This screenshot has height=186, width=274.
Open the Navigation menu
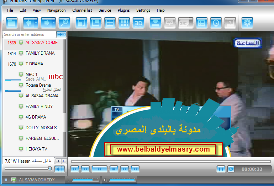click(57, 10)
